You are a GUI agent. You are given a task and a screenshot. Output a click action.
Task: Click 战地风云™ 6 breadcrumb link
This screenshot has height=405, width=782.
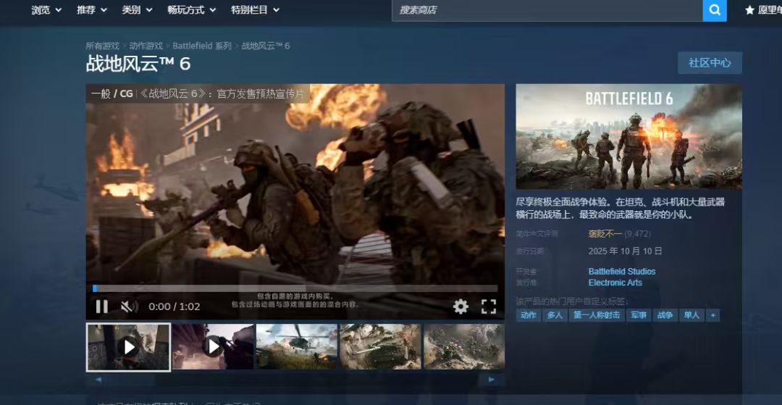(265, 46)
